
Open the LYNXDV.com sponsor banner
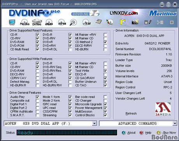(x=124, y=13)
